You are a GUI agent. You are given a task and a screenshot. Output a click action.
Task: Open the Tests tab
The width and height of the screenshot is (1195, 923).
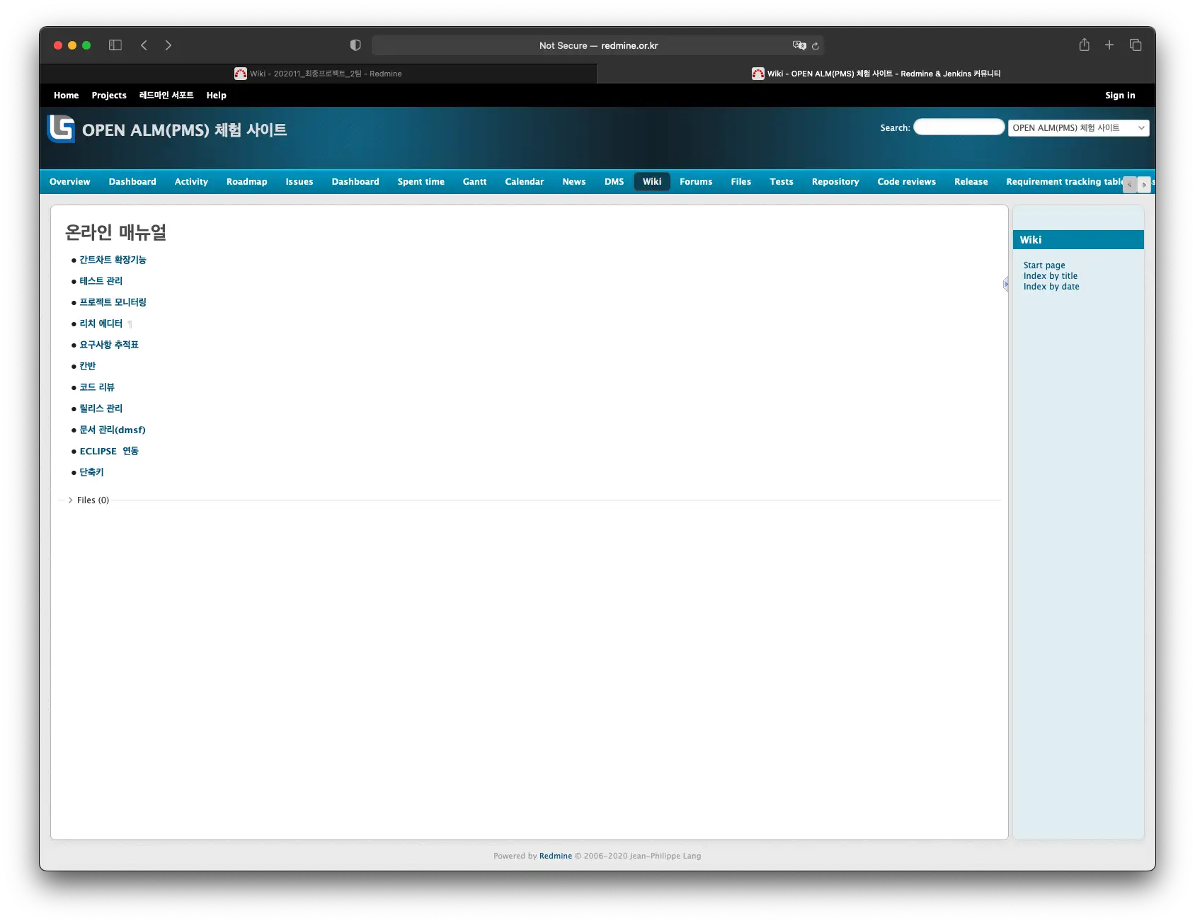point(782,182)
